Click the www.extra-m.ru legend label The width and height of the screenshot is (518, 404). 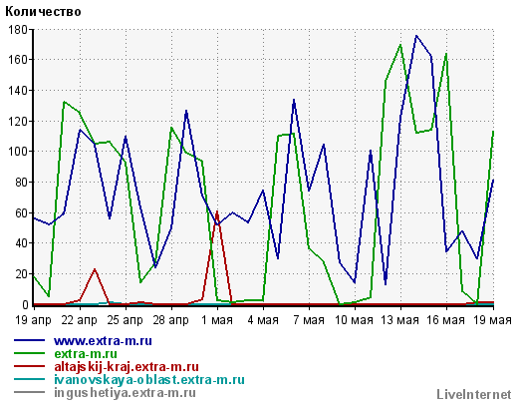pyautogui.click(x=103, y=341)
